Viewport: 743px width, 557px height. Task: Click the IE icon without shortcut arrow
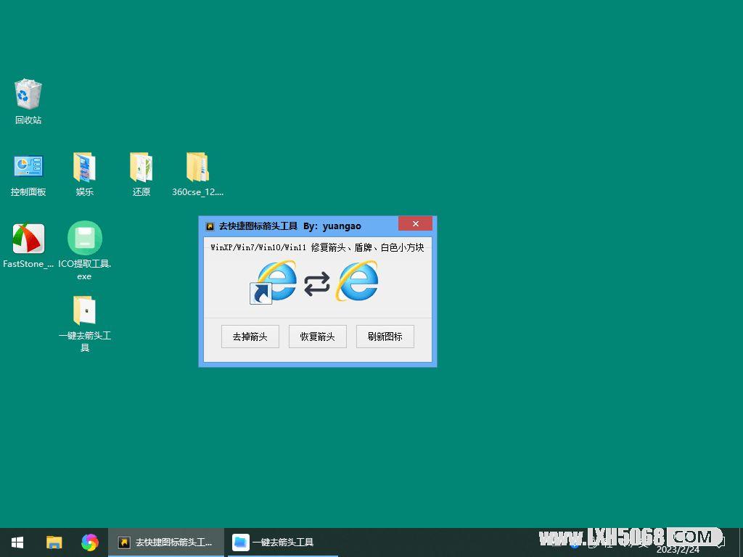[x=357, y=281]
